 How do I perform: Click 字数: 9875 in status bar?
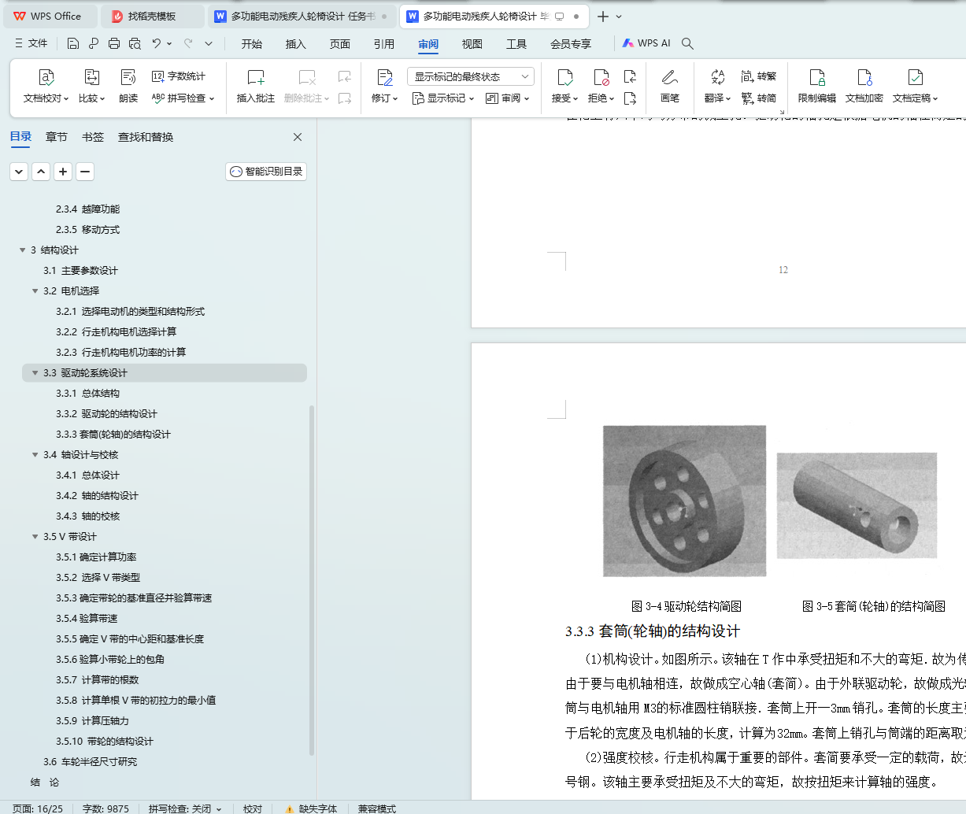coord(105,808)
